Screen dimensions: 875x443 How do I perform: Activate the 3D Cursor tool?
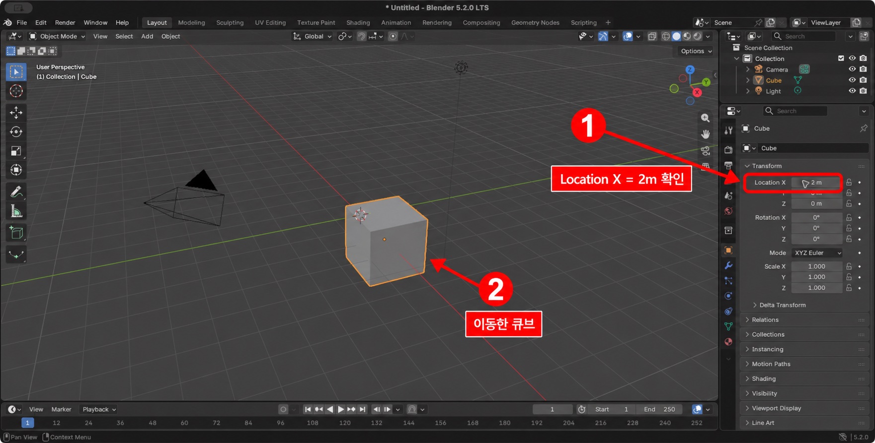(x=16, y=91)
